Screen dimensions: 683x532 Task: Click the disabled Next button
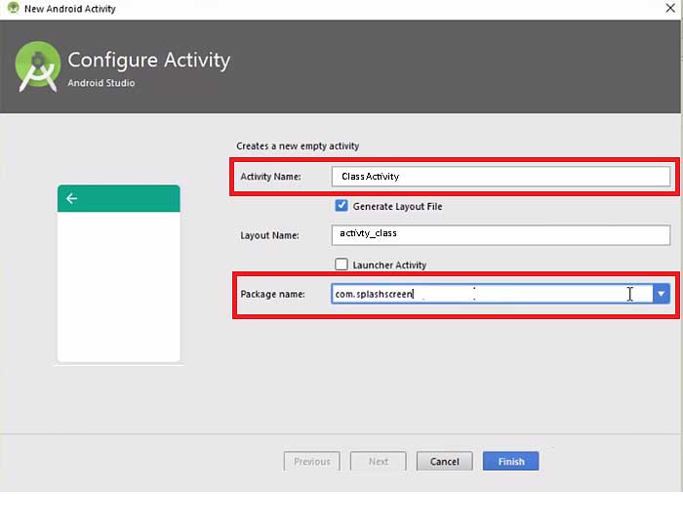pos(379,461)
